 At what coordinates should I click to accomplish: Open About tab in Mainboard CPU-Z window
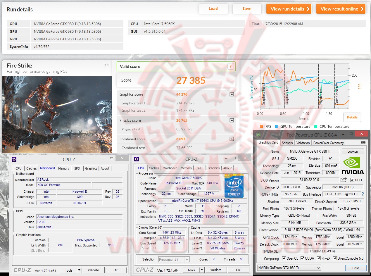(x=105, y=168)
